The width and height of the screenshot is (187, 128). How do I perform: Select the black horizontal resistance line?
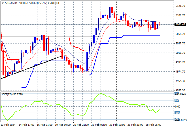coord(28,36)
